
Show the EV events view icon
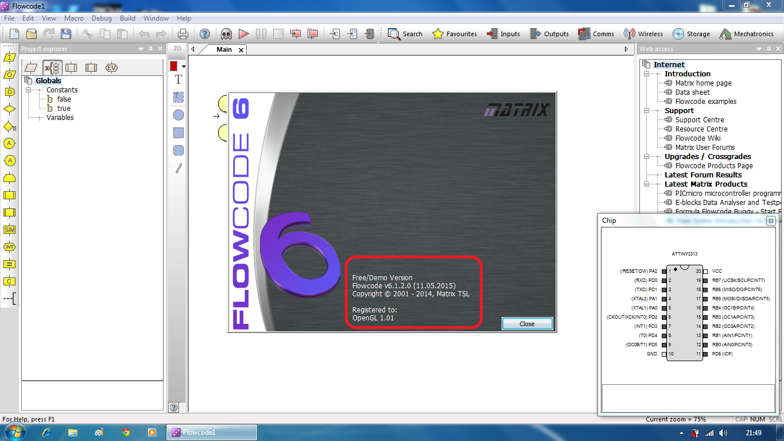[111, 68]
